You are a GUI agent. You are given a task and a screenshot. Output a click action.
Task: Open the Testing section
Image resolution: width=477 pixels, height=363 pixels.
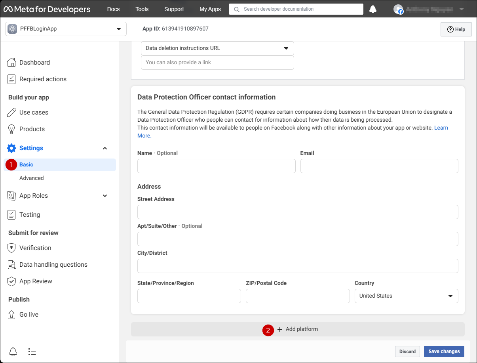[x=30, y=214]
